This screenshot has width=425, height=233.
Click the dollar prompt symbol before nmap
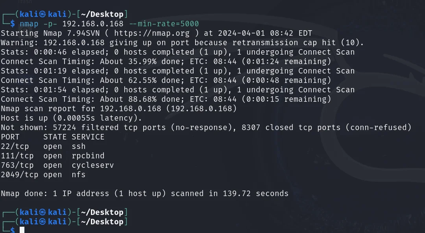(x=13, y=24)
